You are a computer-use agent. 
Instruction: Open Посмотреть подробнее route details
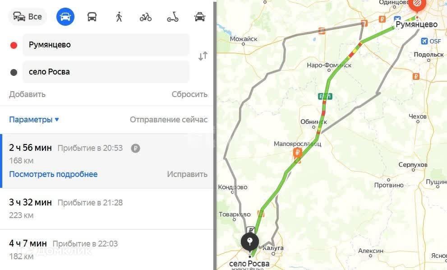pos(53,174)
